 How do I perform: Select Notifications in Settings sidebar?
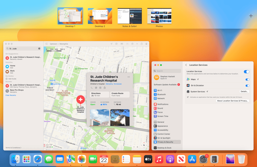point(167,104)
